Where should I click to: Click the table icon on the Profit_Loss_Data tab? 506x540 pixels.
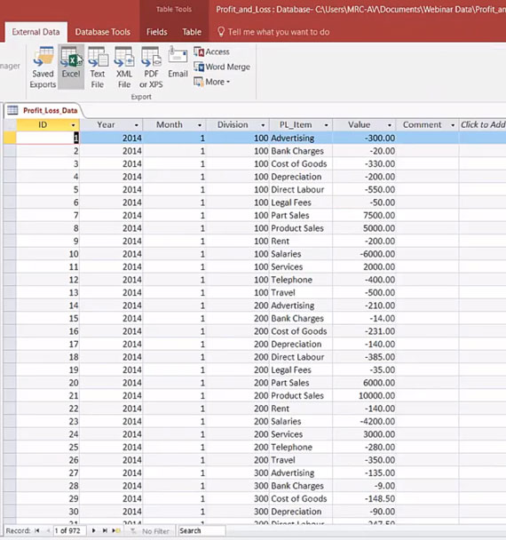point(12,110)
